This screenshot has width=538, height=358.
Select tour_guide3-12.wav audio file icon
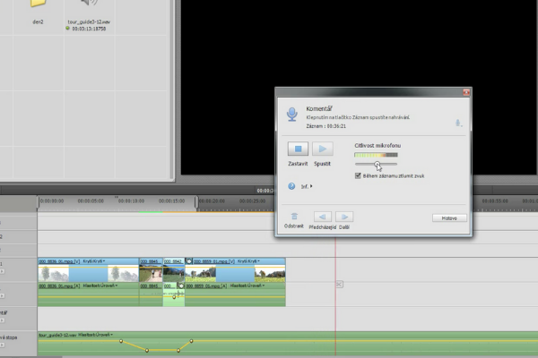[89, 4]
